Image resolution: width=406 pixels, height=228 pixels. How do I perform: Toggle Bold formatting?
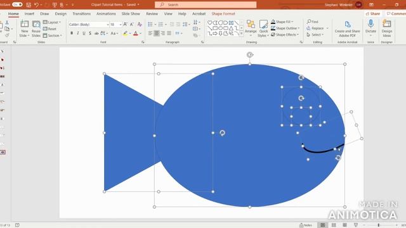coord(72,33)
